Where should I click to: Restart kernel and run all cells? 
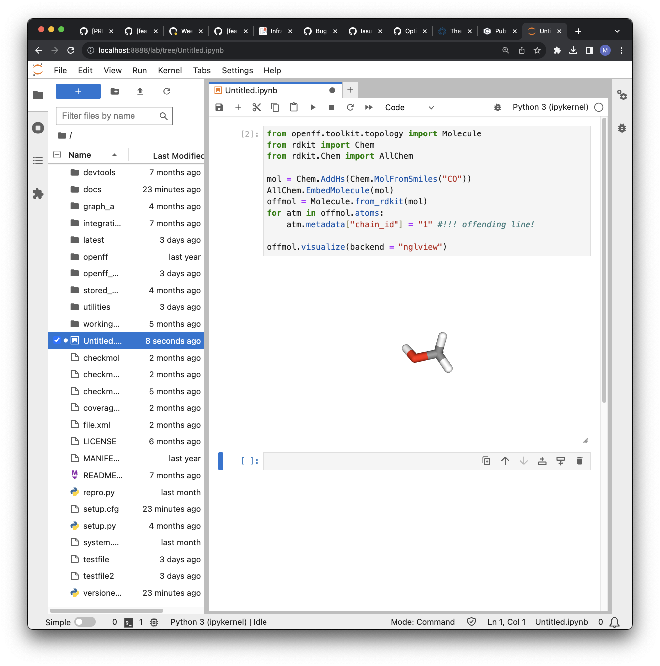[369, 107]
